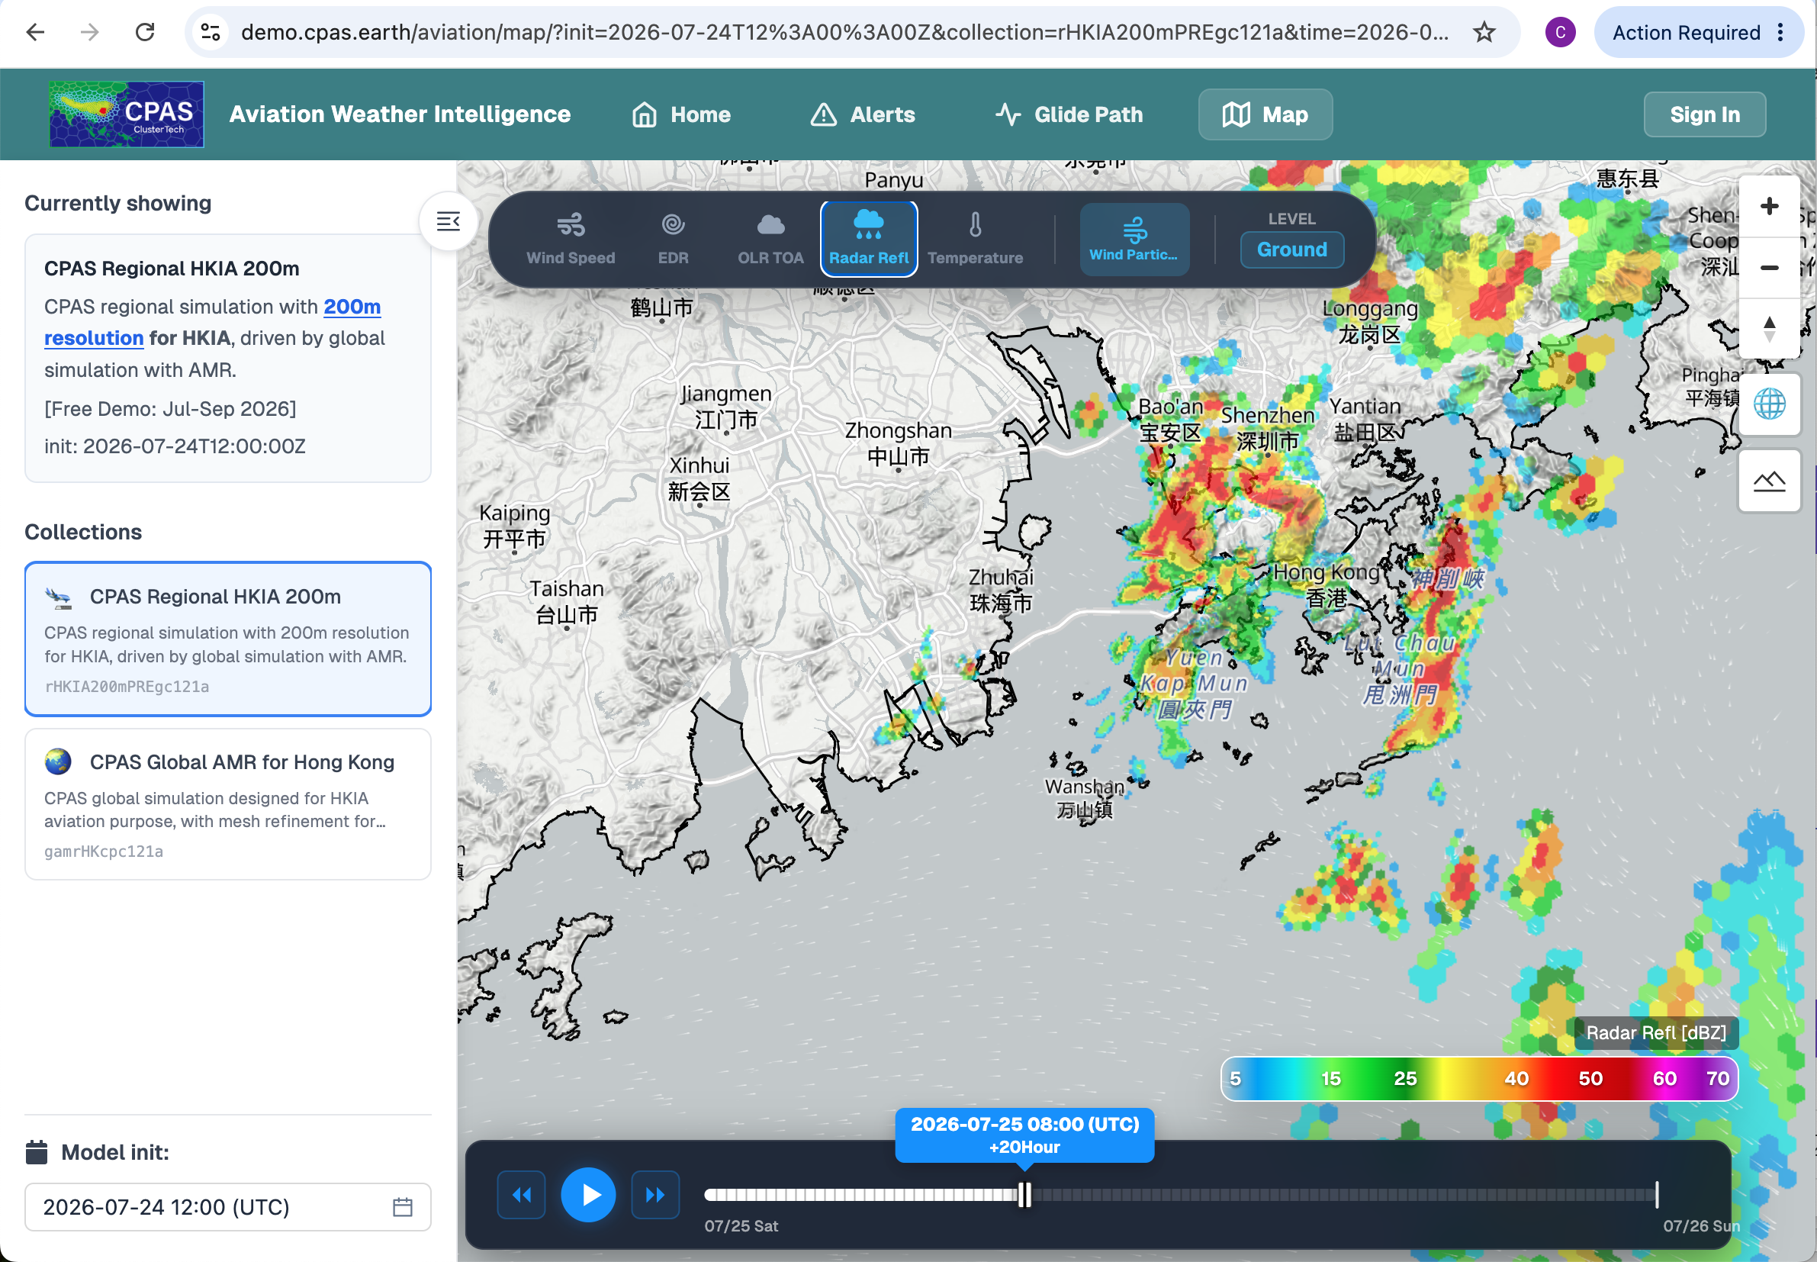The image size is (1817, 1262).
Task: Click the calendar icon beside Model init
Action: 37,1152
